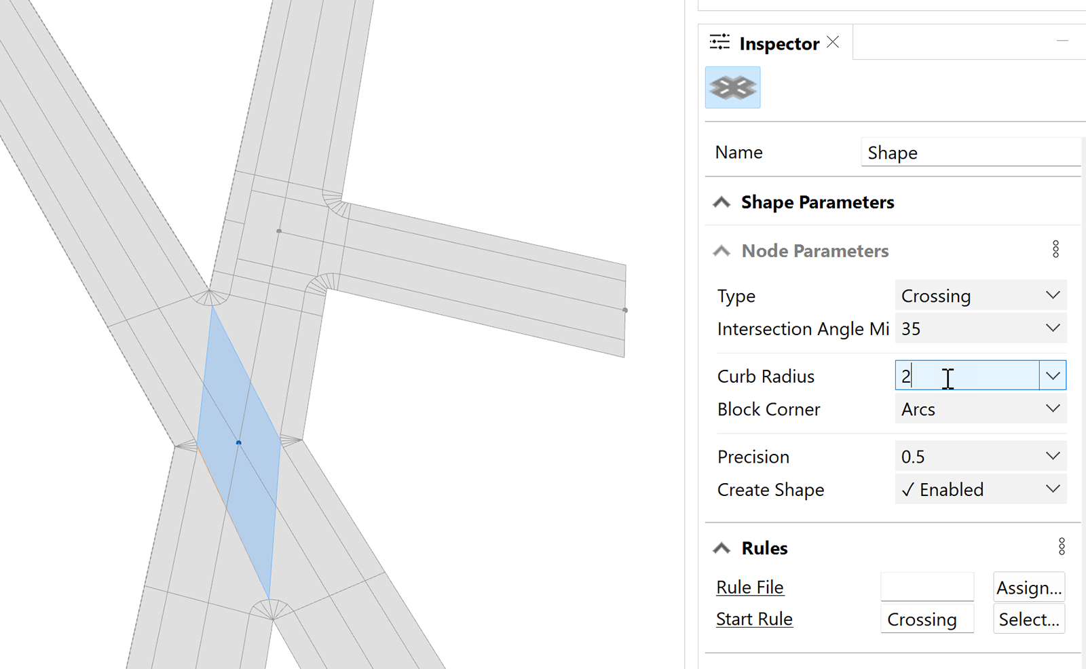
Task: Click the Assign rule file button
Action: click(x=1028, y=587)
